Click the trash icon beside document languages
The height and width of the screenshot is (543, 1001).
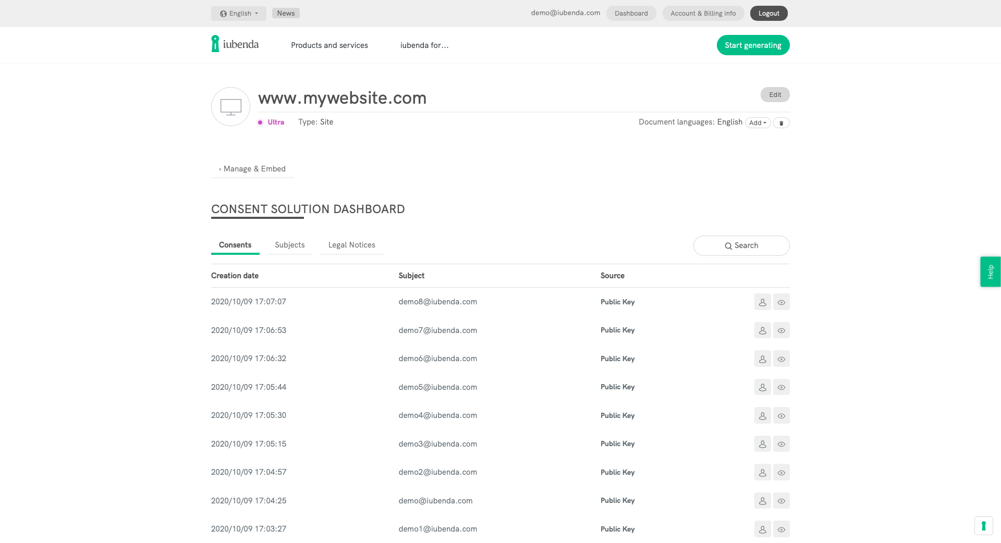(781, 123)
